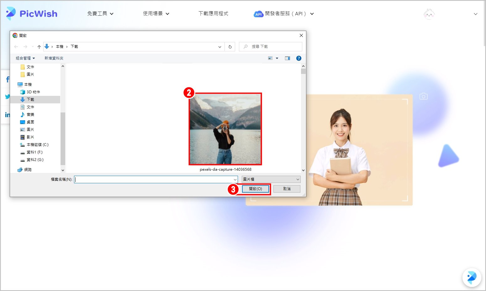Select 本機磁碟 (C:) drive
This screenshot has height=291, width=486.
tap(35, 145)
